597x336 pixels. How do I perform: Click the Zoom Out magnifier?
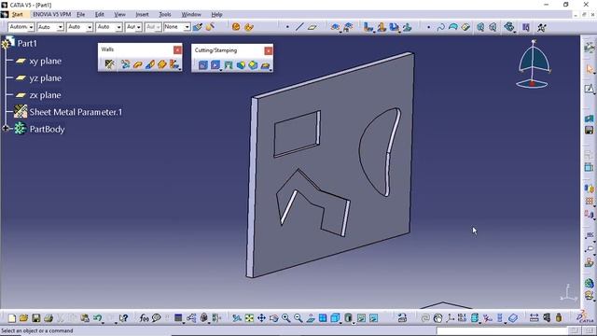tap(298, 317)
